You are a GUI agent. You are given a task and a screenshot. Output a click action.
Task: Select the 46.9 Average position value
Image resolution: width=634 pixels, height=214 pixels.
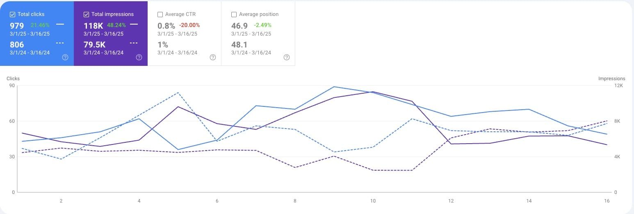(239, 26)
